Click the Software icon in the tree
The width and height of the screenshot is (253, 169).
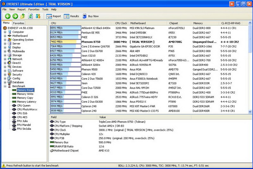9,71
